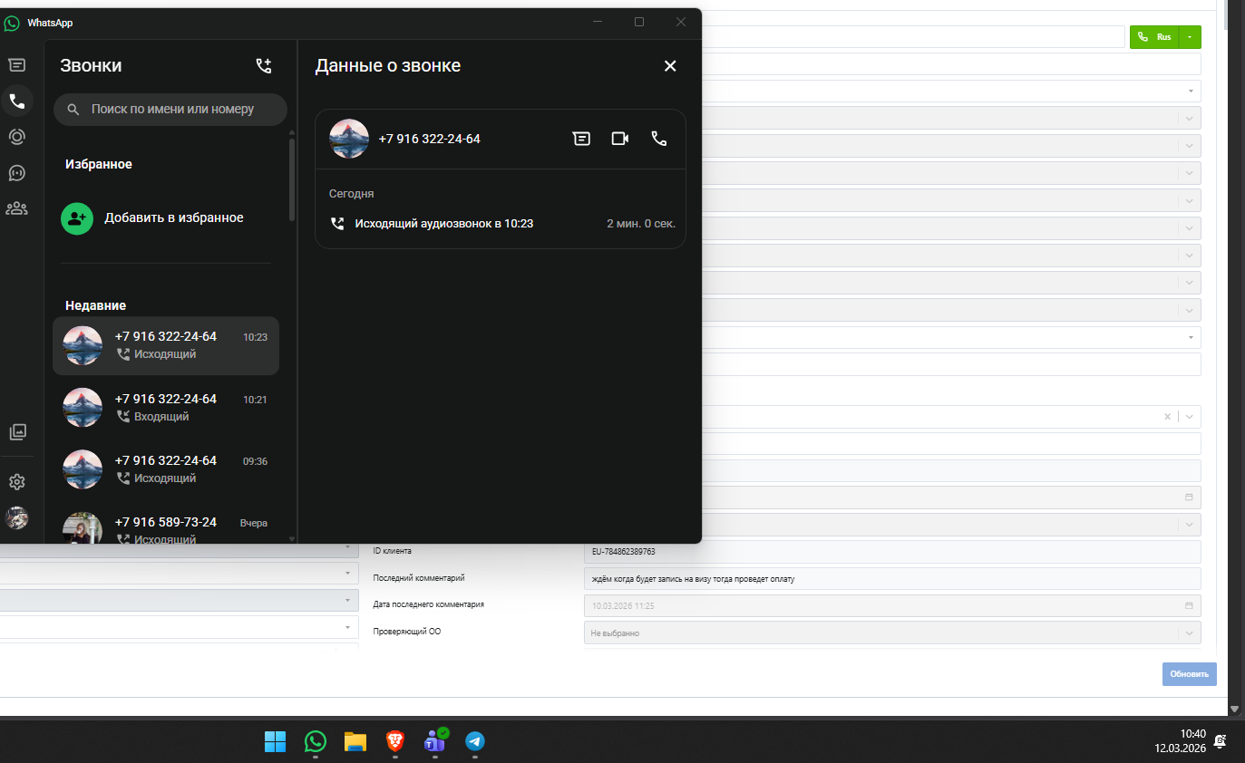The width and height of the screenshot is (1245, 763).
Task: Open own profile avatar in WhatsApp sidebar
Action: 16,517
